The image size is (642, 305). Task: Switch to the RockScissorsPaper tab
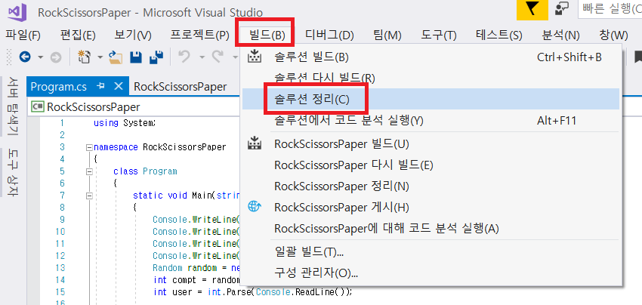pyautogui.click(x=181, y=87)
